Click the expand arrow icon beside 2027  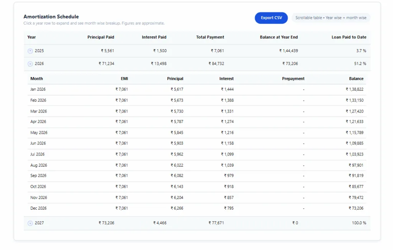[x=30, y=223]
